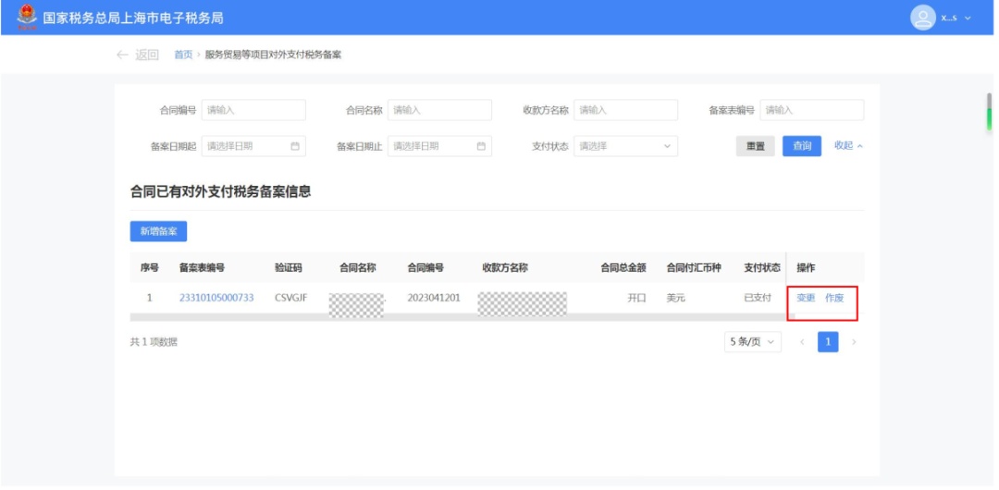Open the 5条/页 page size selector
This screenshot has width=999, height=490.
point(752,342)
